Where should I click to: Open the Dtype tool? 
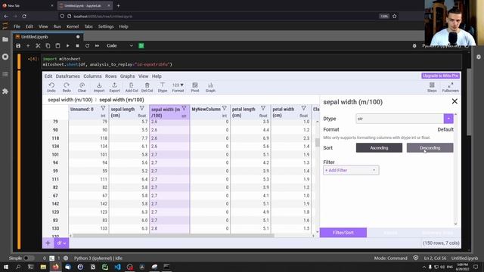tap(163, 88)
